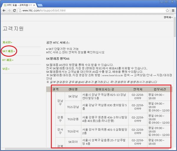Viewport: 177px width, 151px height.
Task: Open the Chrome hamburger menu
Action: coord(173,11)
